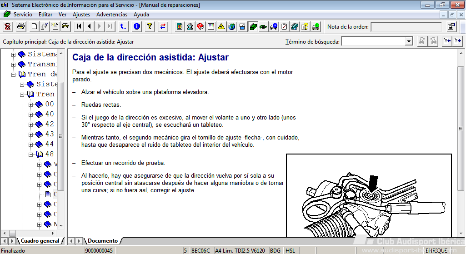The height and width of the screenshot is (254, 466).
Task: Click the colored list table icon
Action: point(211,27)
